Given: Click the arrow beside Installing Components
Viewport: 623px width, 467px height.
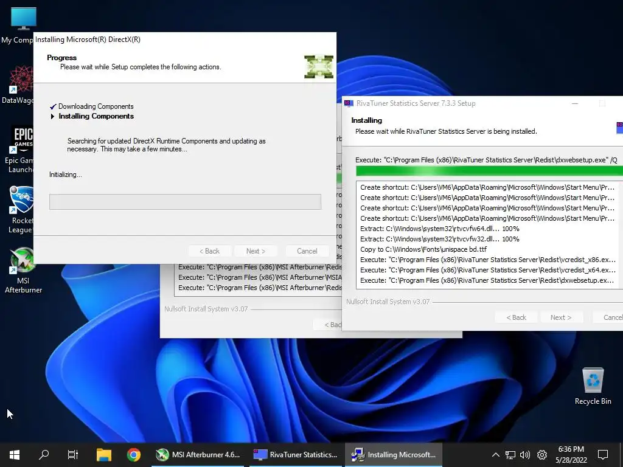Looking at the screenshot, I should (52, 116).
